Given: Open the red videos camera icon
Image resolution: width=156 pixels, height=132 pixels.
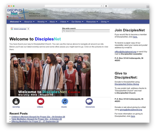Looking at the screenshot, I should pos(41,101).
